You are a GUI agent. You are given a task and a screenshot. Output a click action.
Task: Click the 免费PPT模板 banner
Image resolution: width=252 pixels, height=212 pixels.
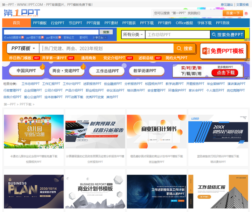(223, 51)
